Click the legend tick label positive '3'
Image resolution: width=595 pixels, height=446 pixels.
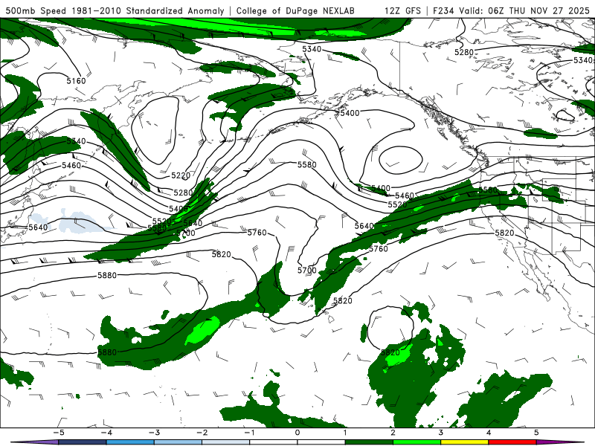coord(441,433)
